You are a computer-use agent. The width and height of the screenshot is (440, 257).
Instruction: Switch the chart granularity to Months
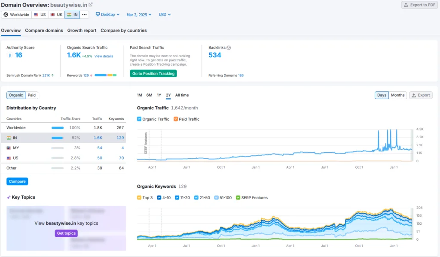(x=397, y=95)
